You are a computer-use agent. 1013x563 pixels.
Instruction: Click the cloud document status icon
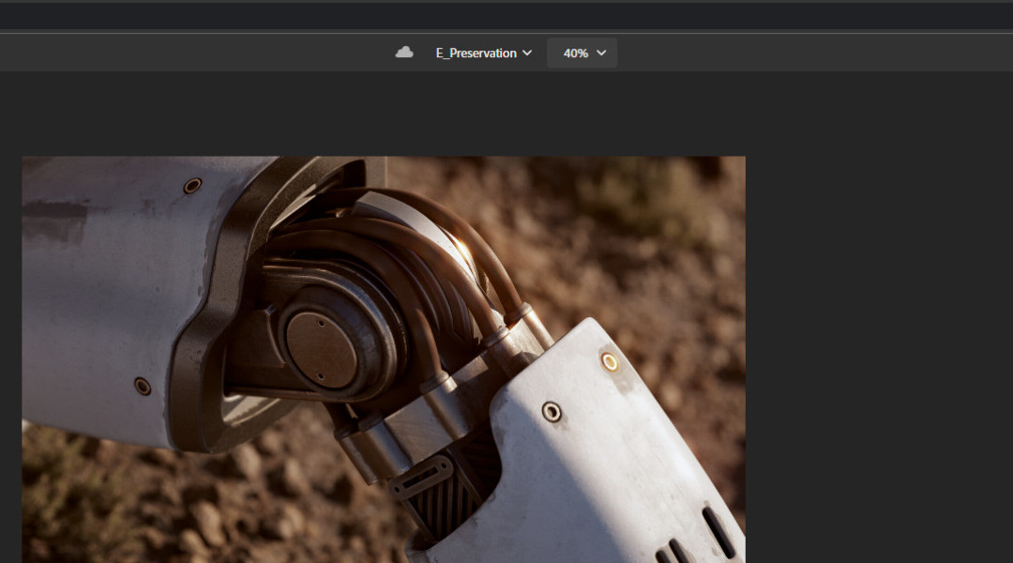(x=404, y=53)
